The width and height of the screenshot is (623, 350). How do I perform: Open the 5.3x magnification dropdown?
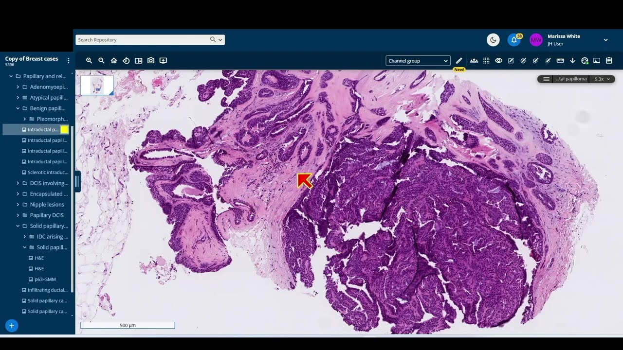point(602,79)
